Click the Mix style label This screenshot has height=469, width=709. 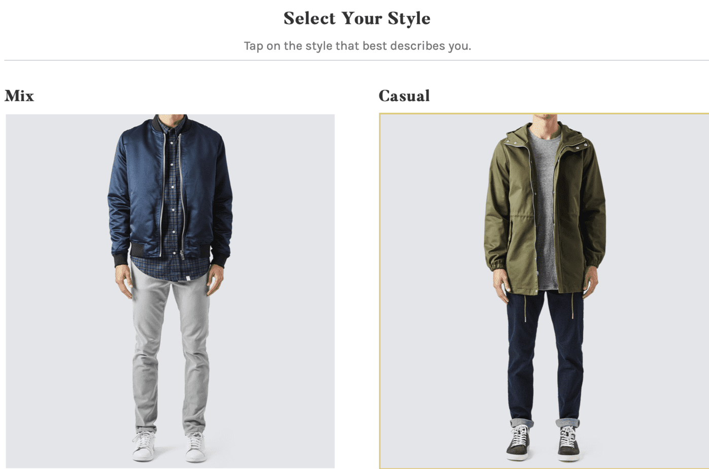[x=19, y=95]
